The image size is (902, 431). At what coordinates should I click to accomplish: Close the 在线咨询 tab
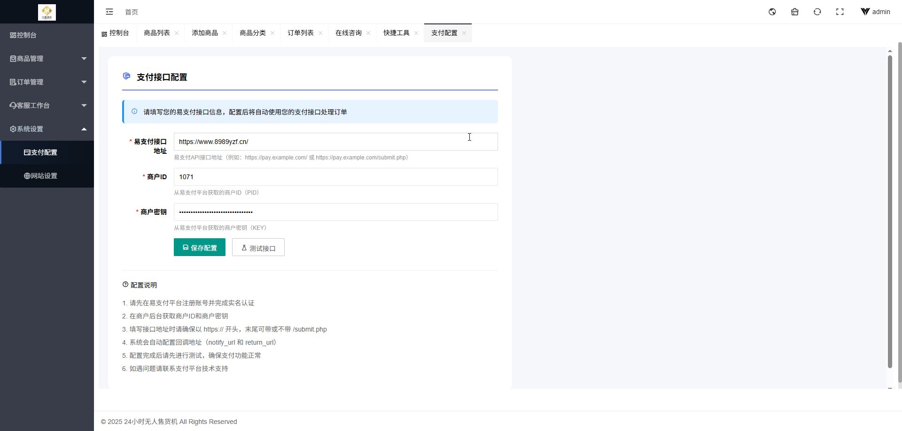click(368, 33)
